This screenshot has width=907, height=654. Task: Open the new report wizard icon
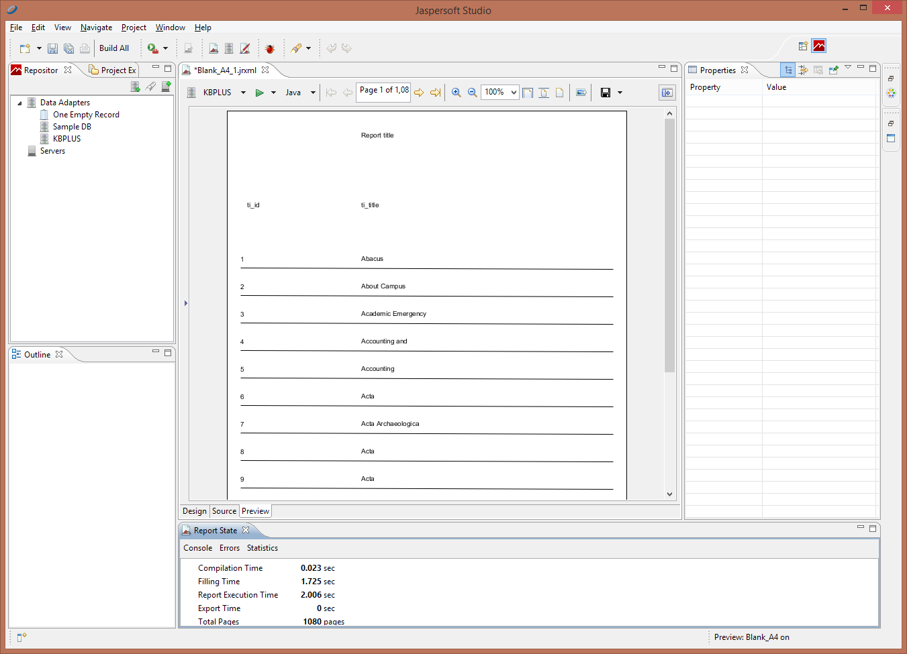pyautogui.click(x=213, y=48)
